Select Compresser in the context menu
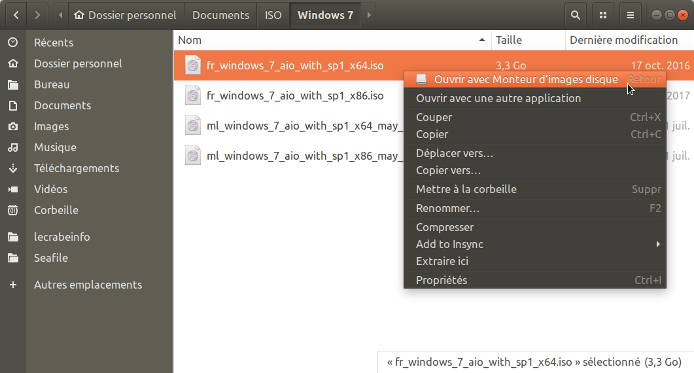The height and width of the screenshot is (373, 694). [x=534, y=227]
